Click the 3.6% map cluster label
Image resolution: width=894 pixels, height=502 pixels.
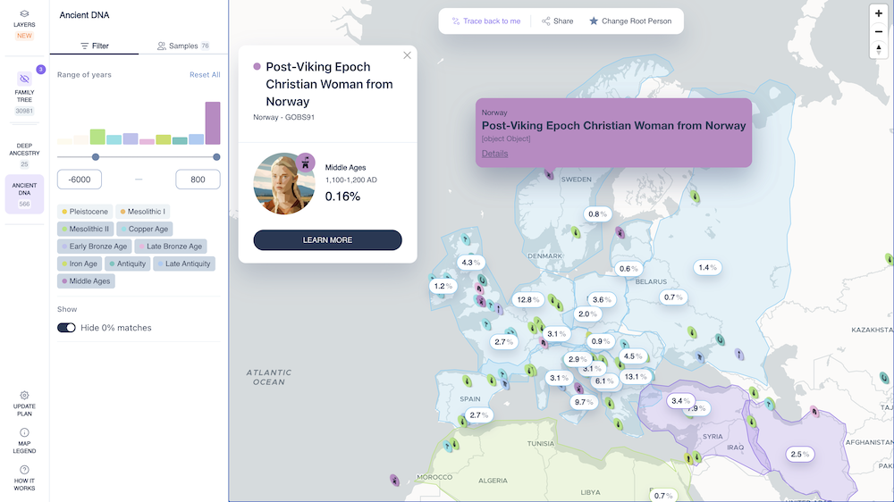pos(602,300)
